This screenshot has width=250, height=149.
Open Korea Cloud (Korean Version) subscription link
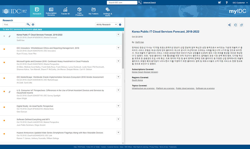coord(145,72)
